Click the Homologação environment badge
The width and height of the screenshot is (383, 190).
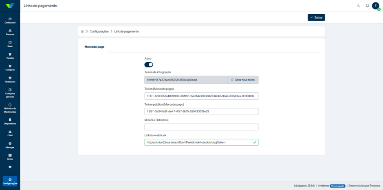[337, 186]
